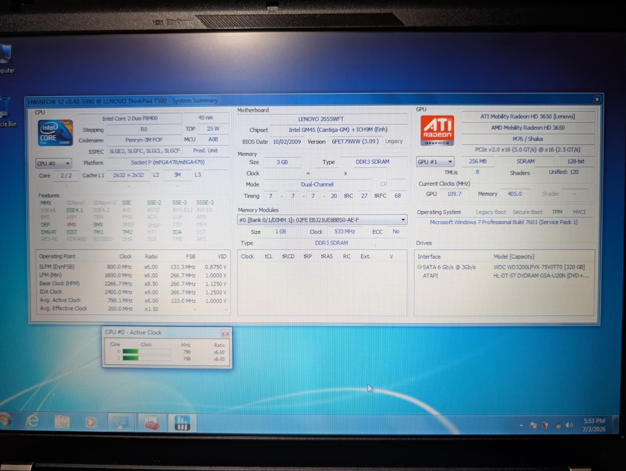
Task: Click the Dual-Channel memory mode field
Action: [x=317, y=184]
